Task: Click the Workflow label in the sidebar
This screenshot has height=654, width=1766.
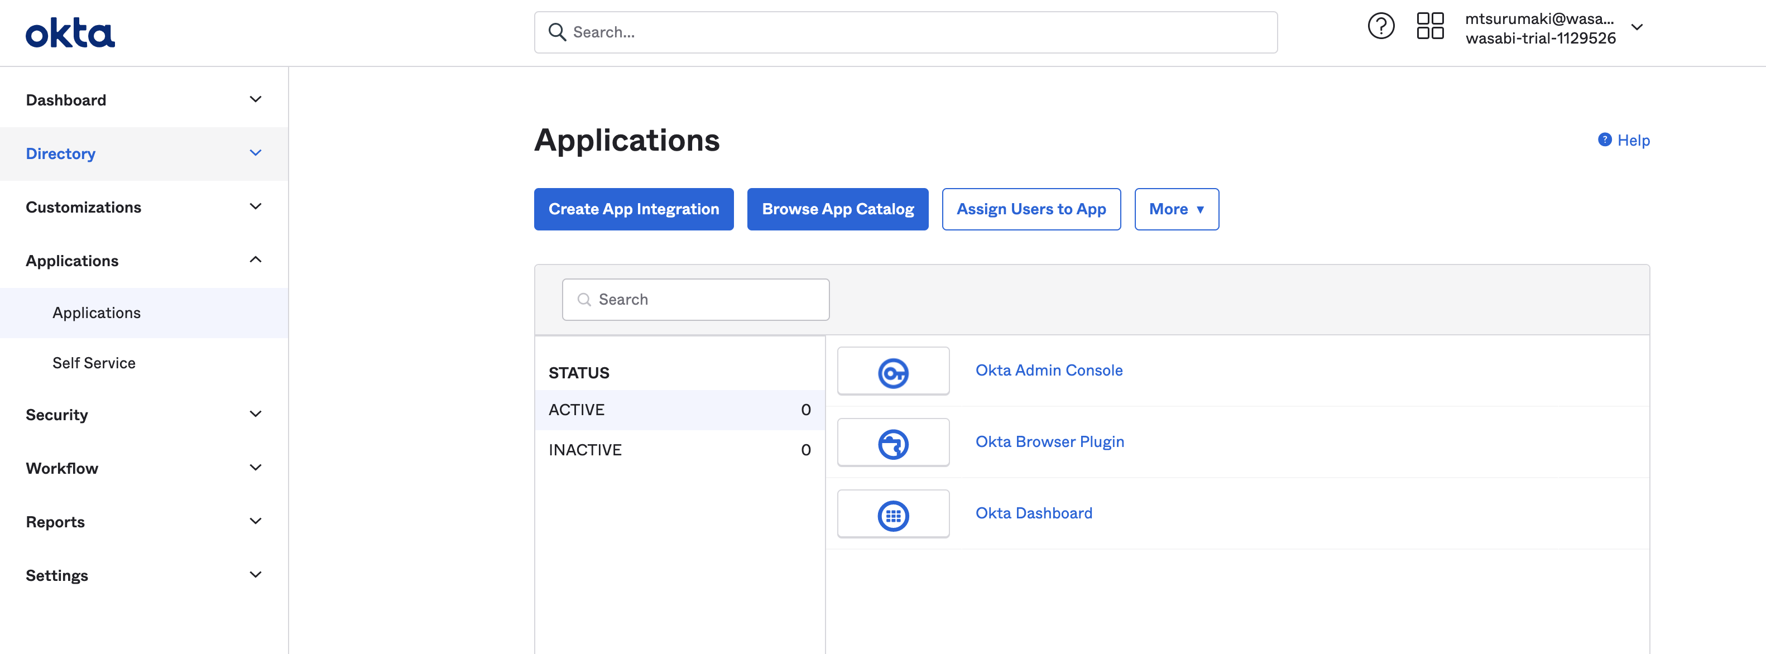Action: tap(62, 468)
